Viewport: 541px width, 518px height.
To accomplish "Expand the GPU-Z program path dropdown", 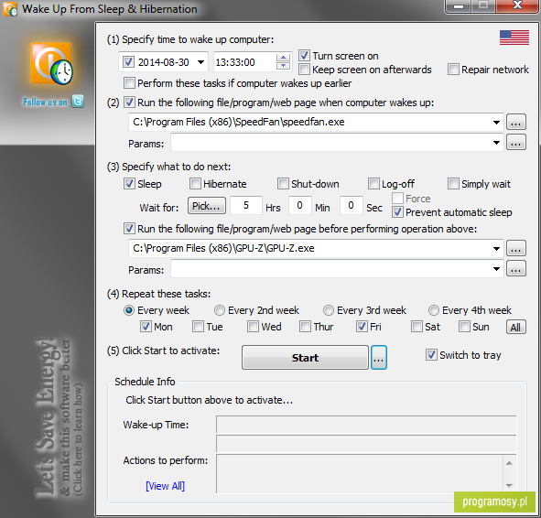I will [x=496, y=249].
